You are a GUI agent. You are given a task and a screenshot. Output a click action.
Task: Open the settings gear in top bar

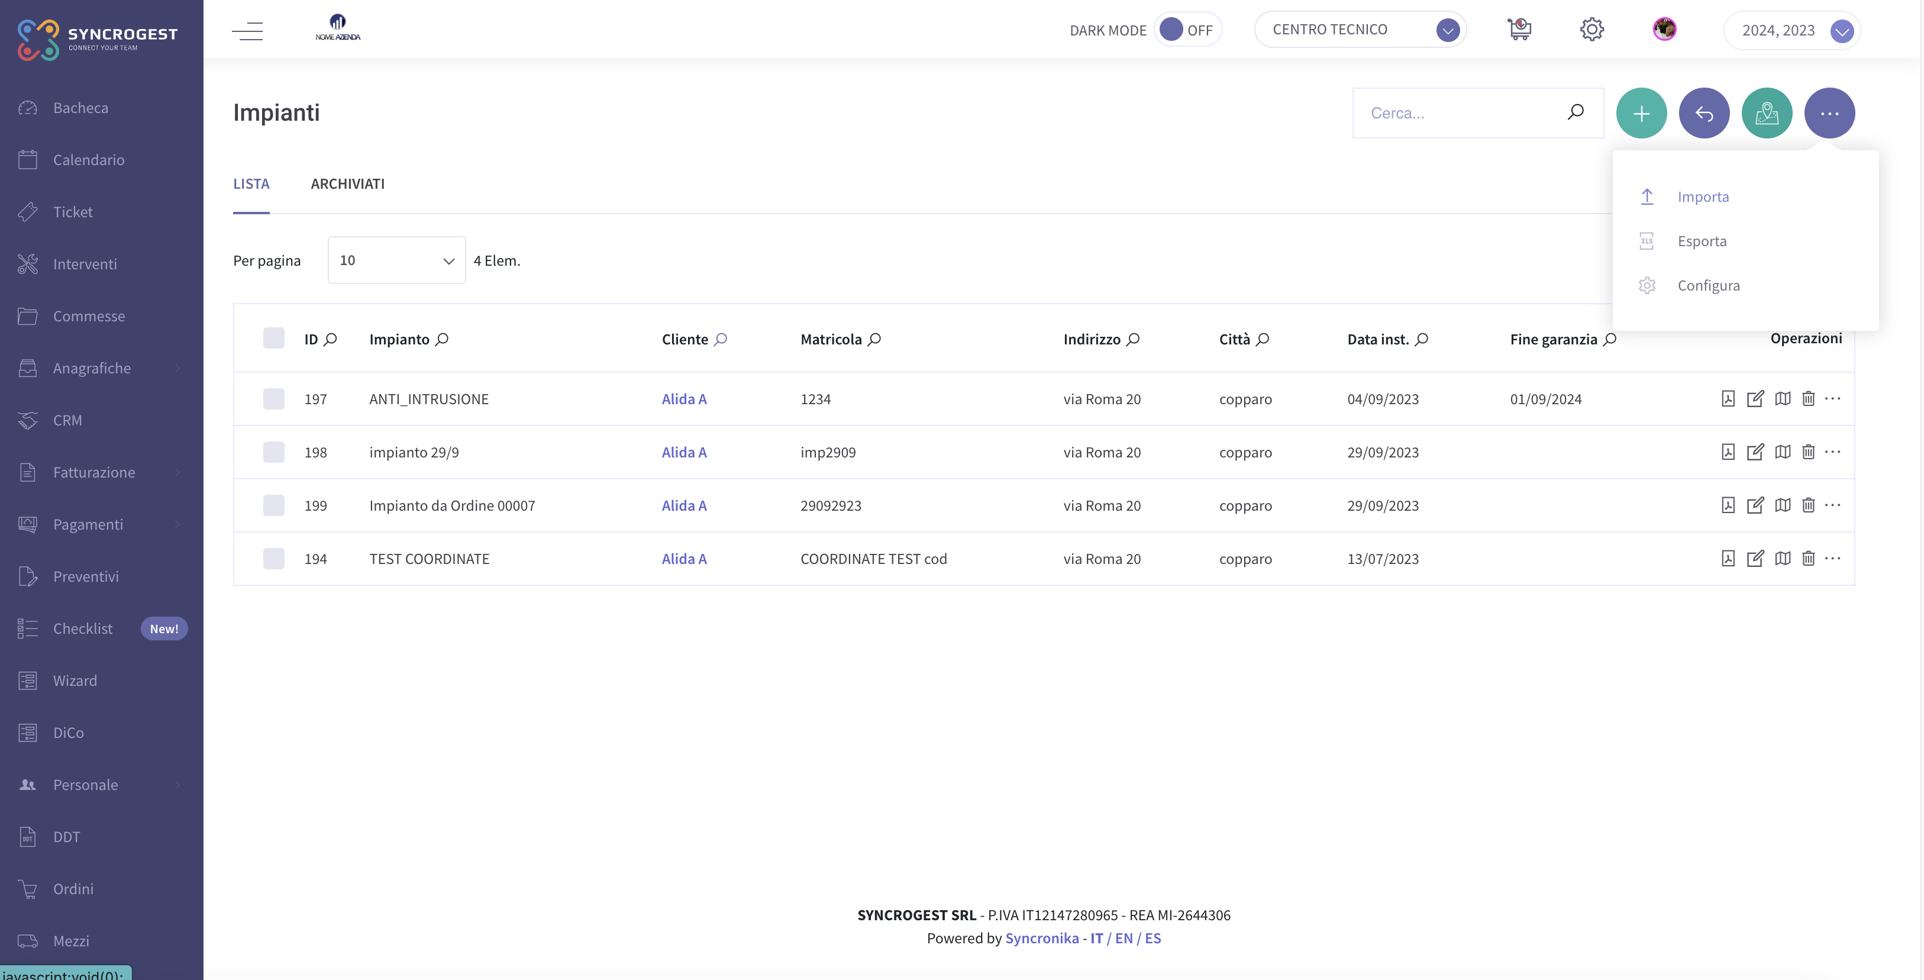pyautogui.click(x=1592, y=29)
